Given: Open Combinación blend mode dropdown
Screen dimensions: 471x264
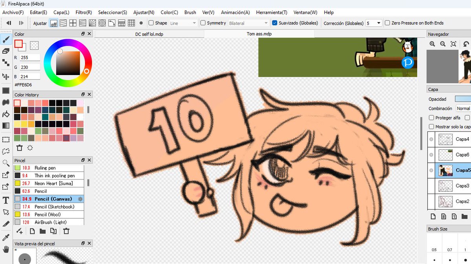Looking at the screenshot, I should [x=463, y=108].
